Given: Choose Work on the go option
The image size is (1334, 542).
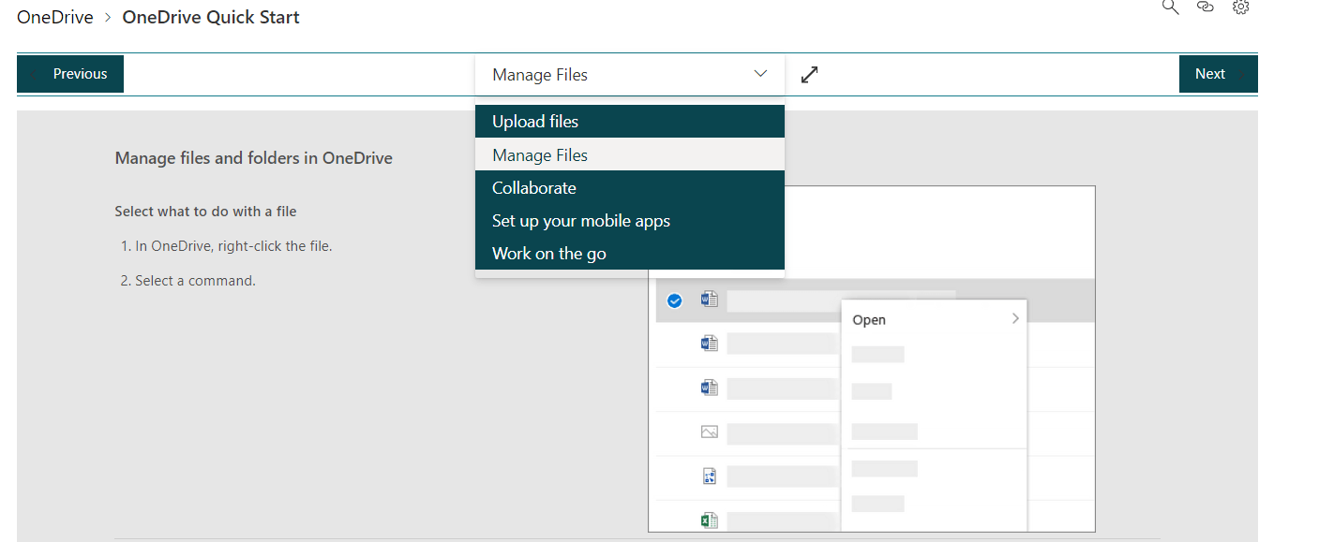Looking at the screenshot, I should 629,254.
